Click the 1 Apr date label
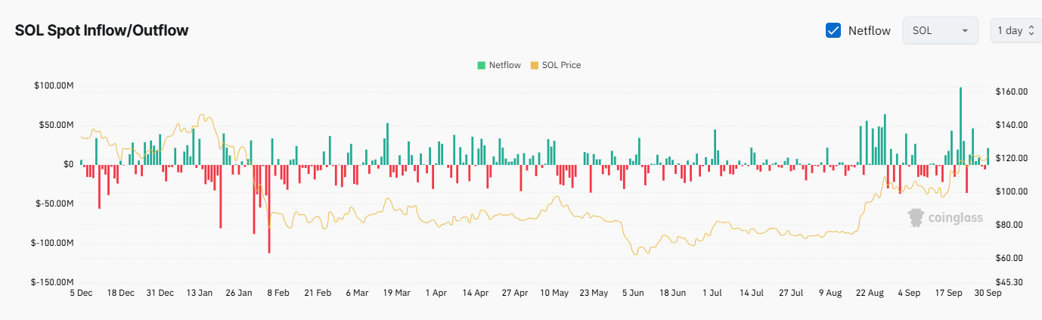 (x=436, y=293)
